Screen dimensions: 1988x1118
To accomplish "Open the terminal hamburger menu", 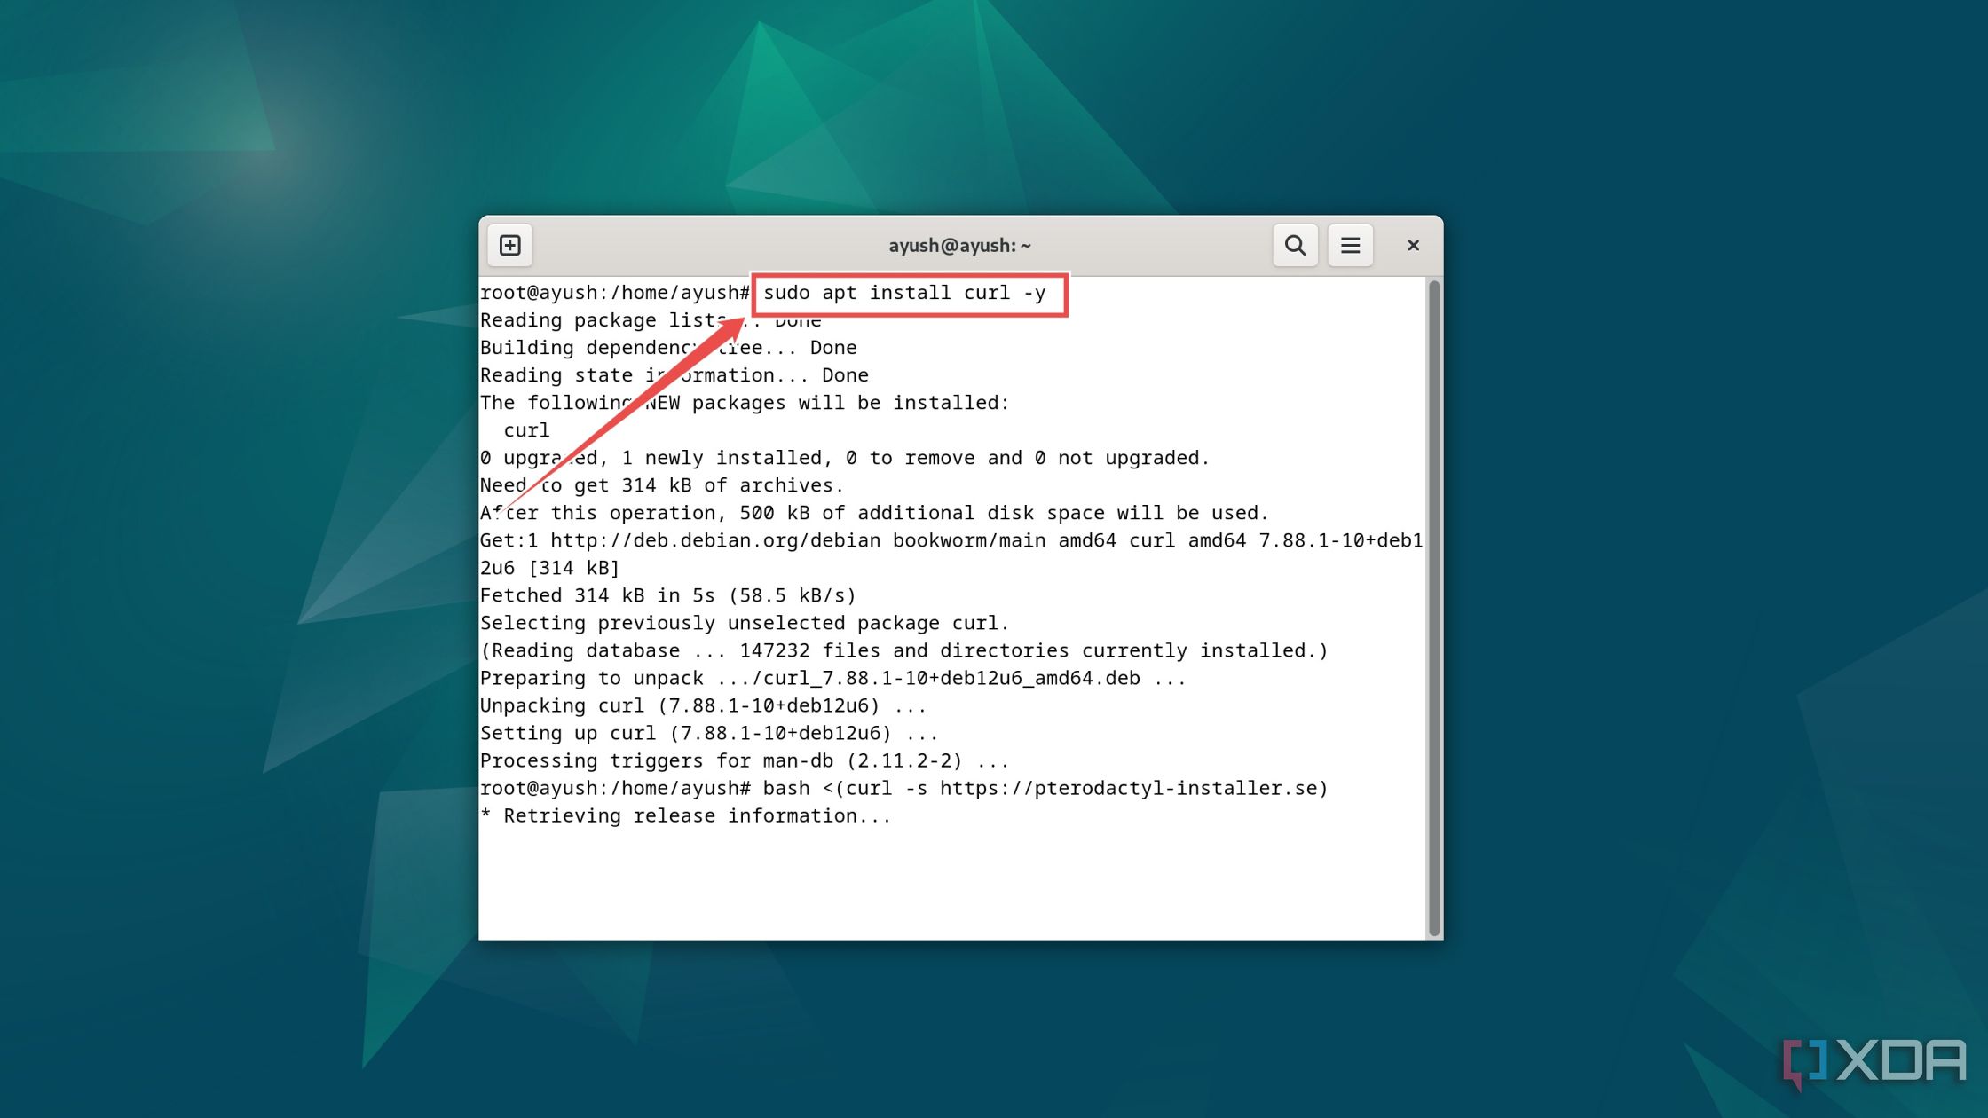I will [1350, 245].
